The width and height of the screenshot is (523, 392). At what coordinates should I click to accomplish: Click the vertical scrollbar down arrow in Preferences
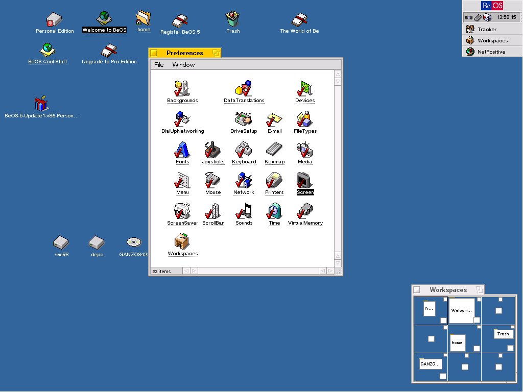pos(338,263)
